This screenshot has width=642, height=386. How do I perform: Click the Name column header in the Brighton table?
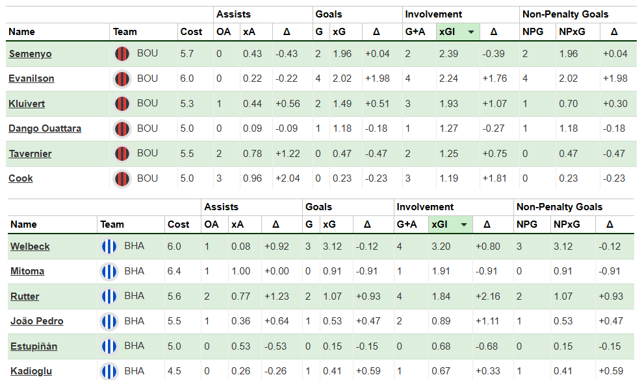[x=23, y=224]
